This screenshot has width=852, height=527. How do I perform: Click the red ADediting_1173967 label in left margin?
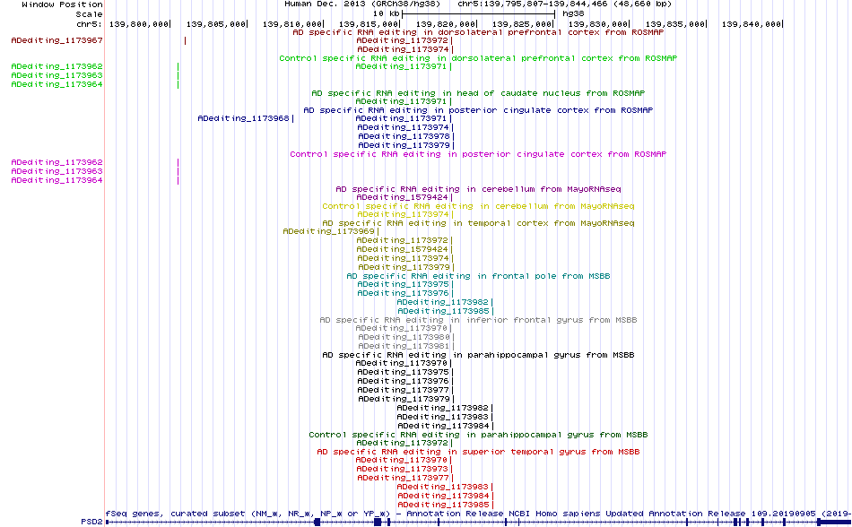[x=57, y=40]
